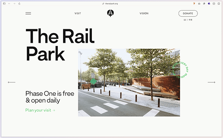Click the camera extension icon
This screenshot has width=223, height=138.
click(199, 4)
